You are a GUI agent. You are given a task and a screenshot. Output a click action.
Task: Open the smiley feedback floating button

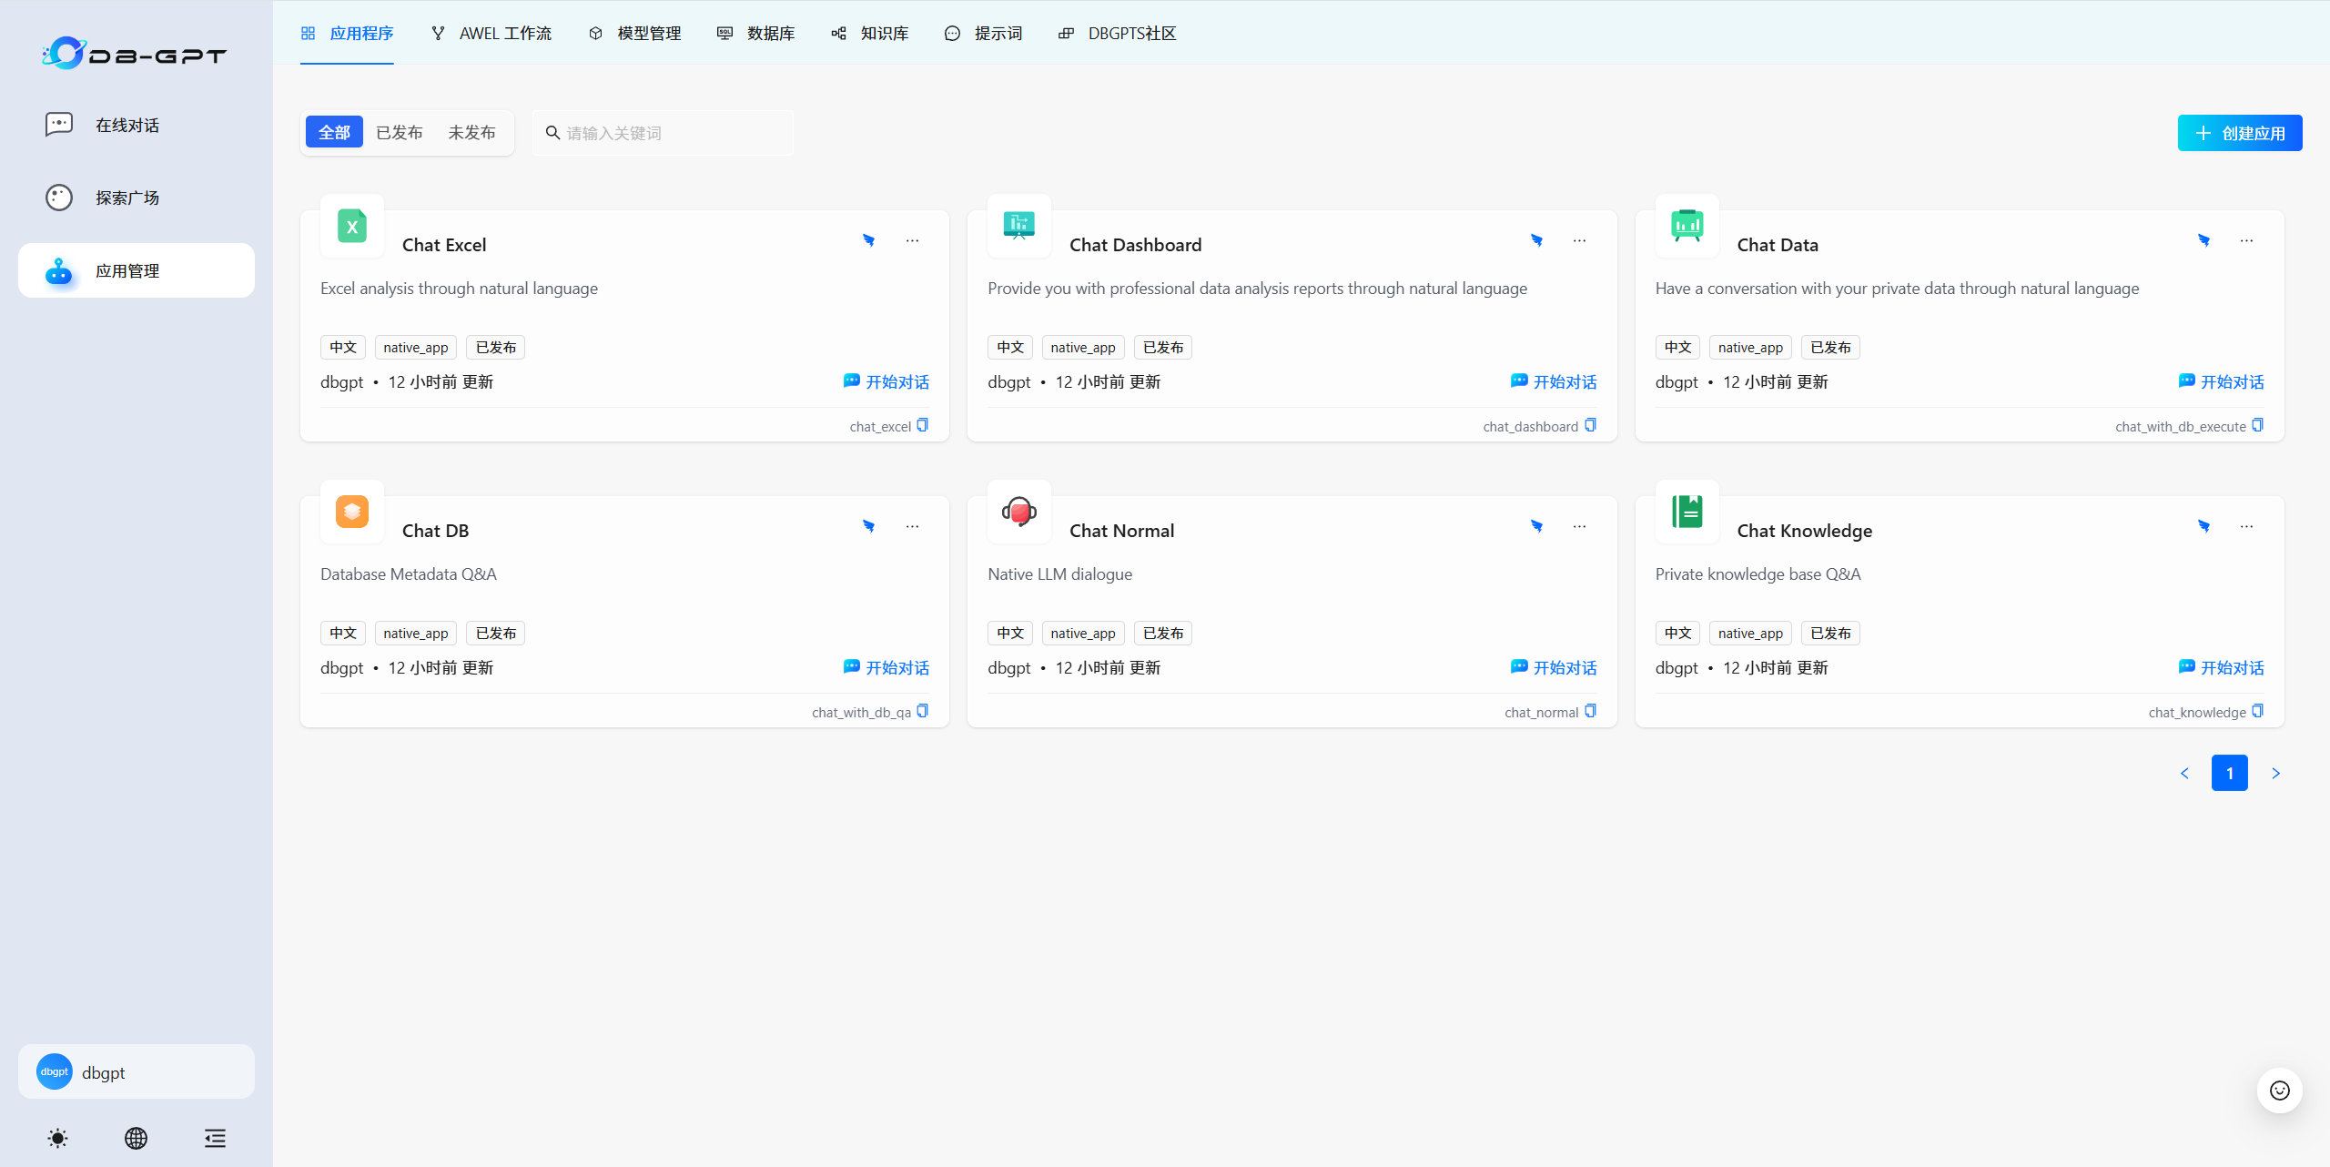point(2279,1091)
